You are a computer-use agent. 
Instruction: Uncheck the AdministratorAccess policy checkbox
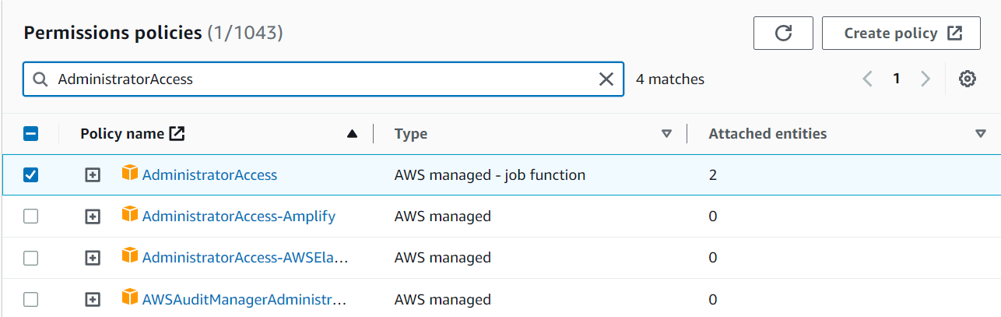pos(31,174)
